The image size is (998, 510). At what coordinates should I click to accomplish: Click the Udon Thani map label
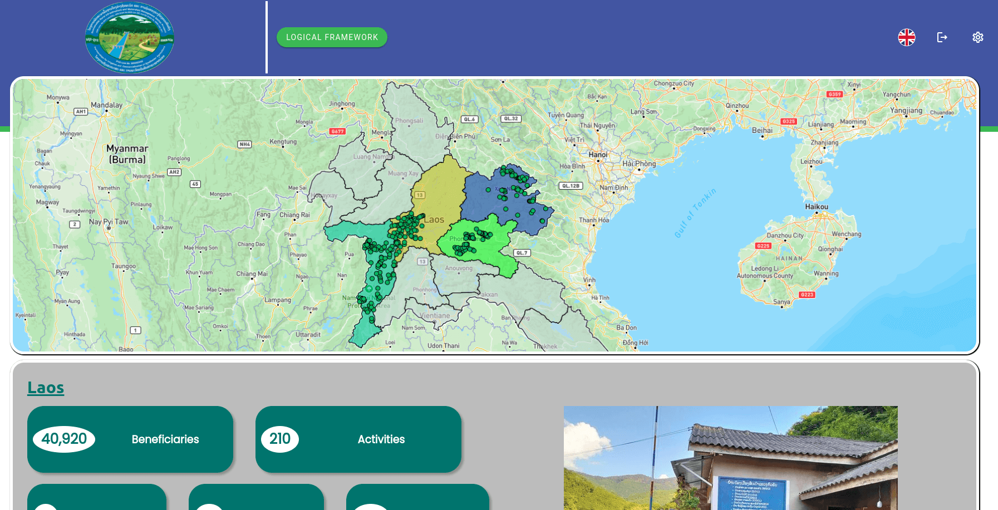click(x=444, y=346)
